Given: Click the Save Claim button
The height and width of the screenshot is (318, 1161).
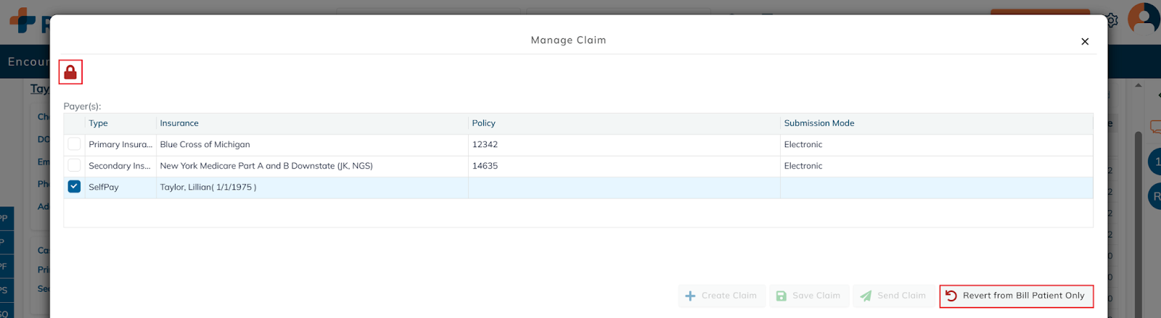Looking at the screenshot, I should (808, 296).
